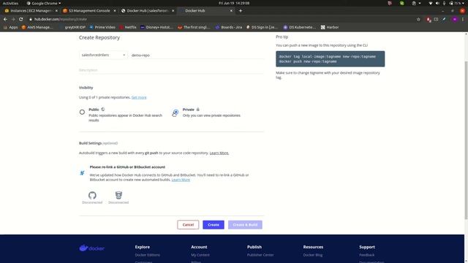Click the page vertical scrollbar
Screen dimensions: 468x263
(x=466, y=140)
